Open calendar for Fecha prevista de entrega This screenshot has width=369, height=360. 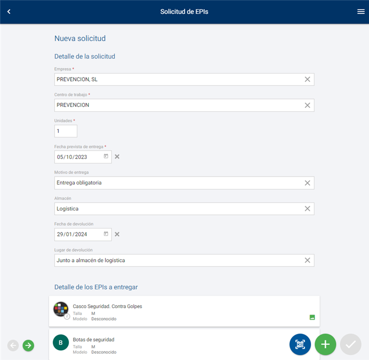tap(106, 156)
